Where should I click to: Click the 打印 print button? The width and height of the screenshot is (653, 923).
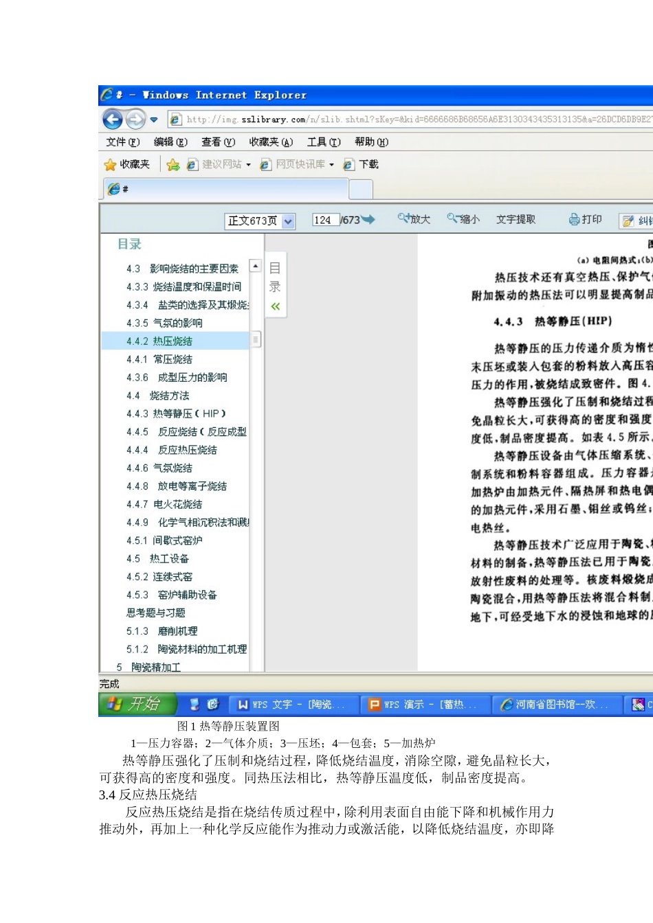(585, 219)
